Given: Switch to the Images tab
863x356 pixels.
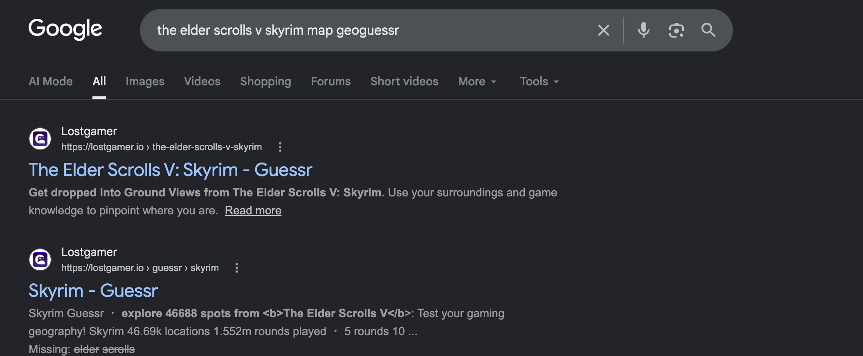Looking at the screenshot, I should 145,81.
